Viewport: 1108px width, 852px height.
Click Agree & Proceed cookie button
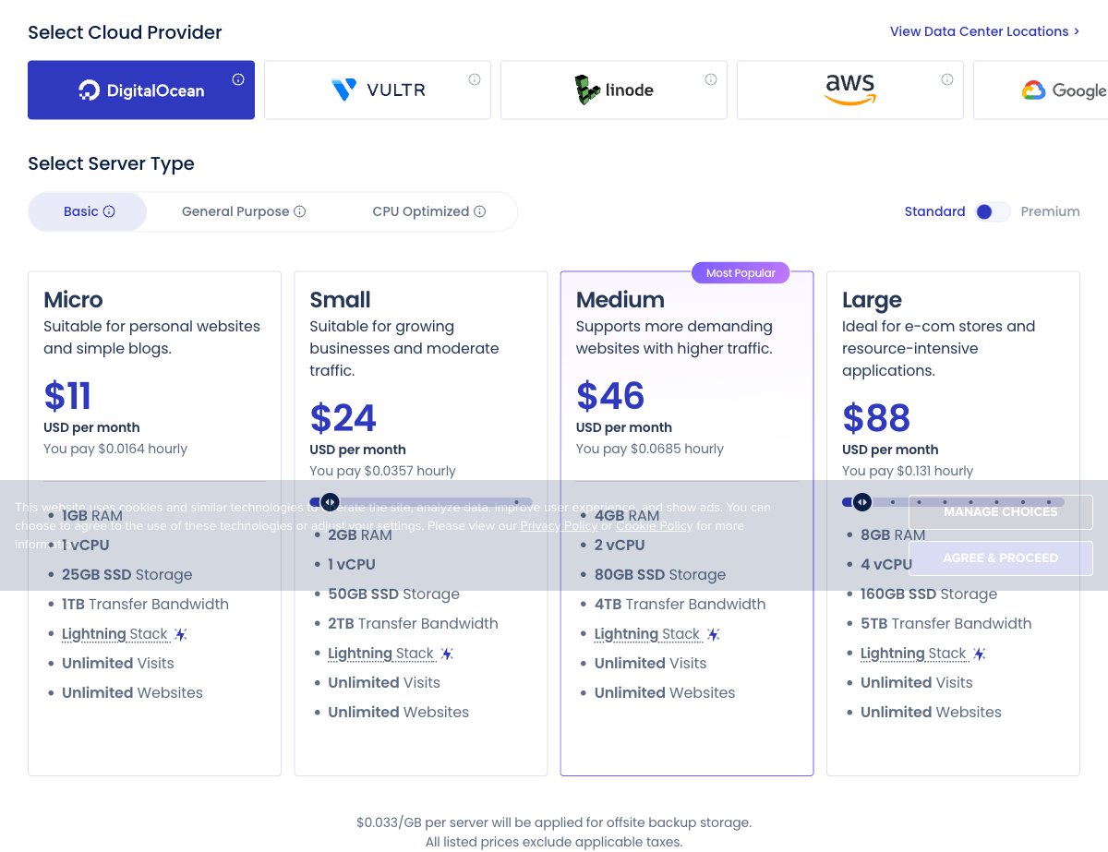[1001, 558]
